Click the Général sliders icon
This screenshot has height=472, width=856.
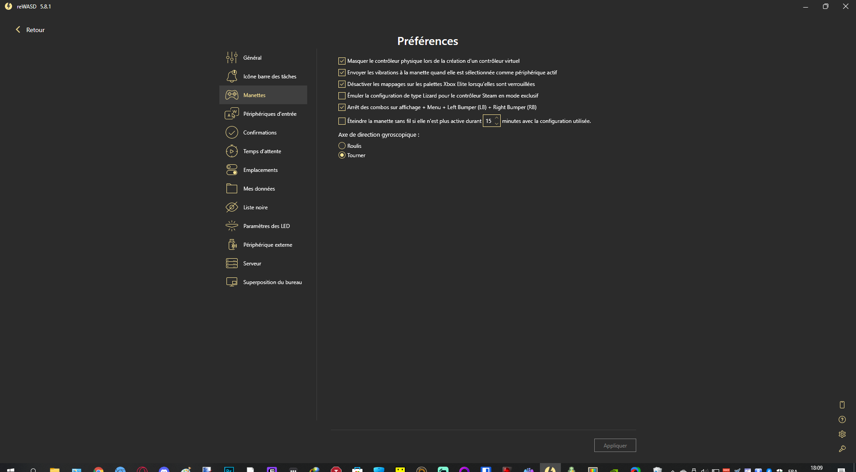(x=231, y=58)
